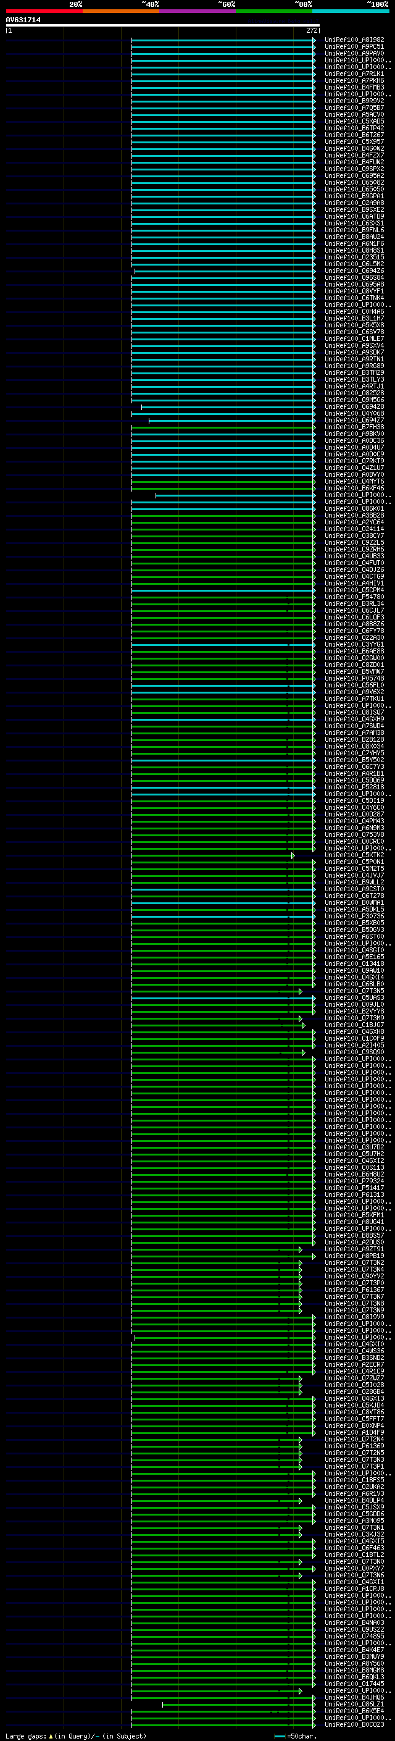Select the UniRef100_P54780 label
The height and width of the screenshot is (1741, 395).
click(354, 597)
